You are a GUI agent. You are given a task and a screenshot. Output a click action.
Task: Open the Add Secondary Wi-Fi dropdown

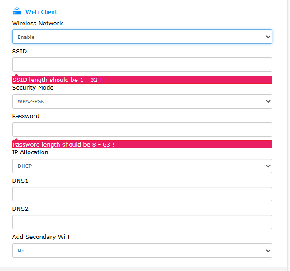click(x=142, y=251)
